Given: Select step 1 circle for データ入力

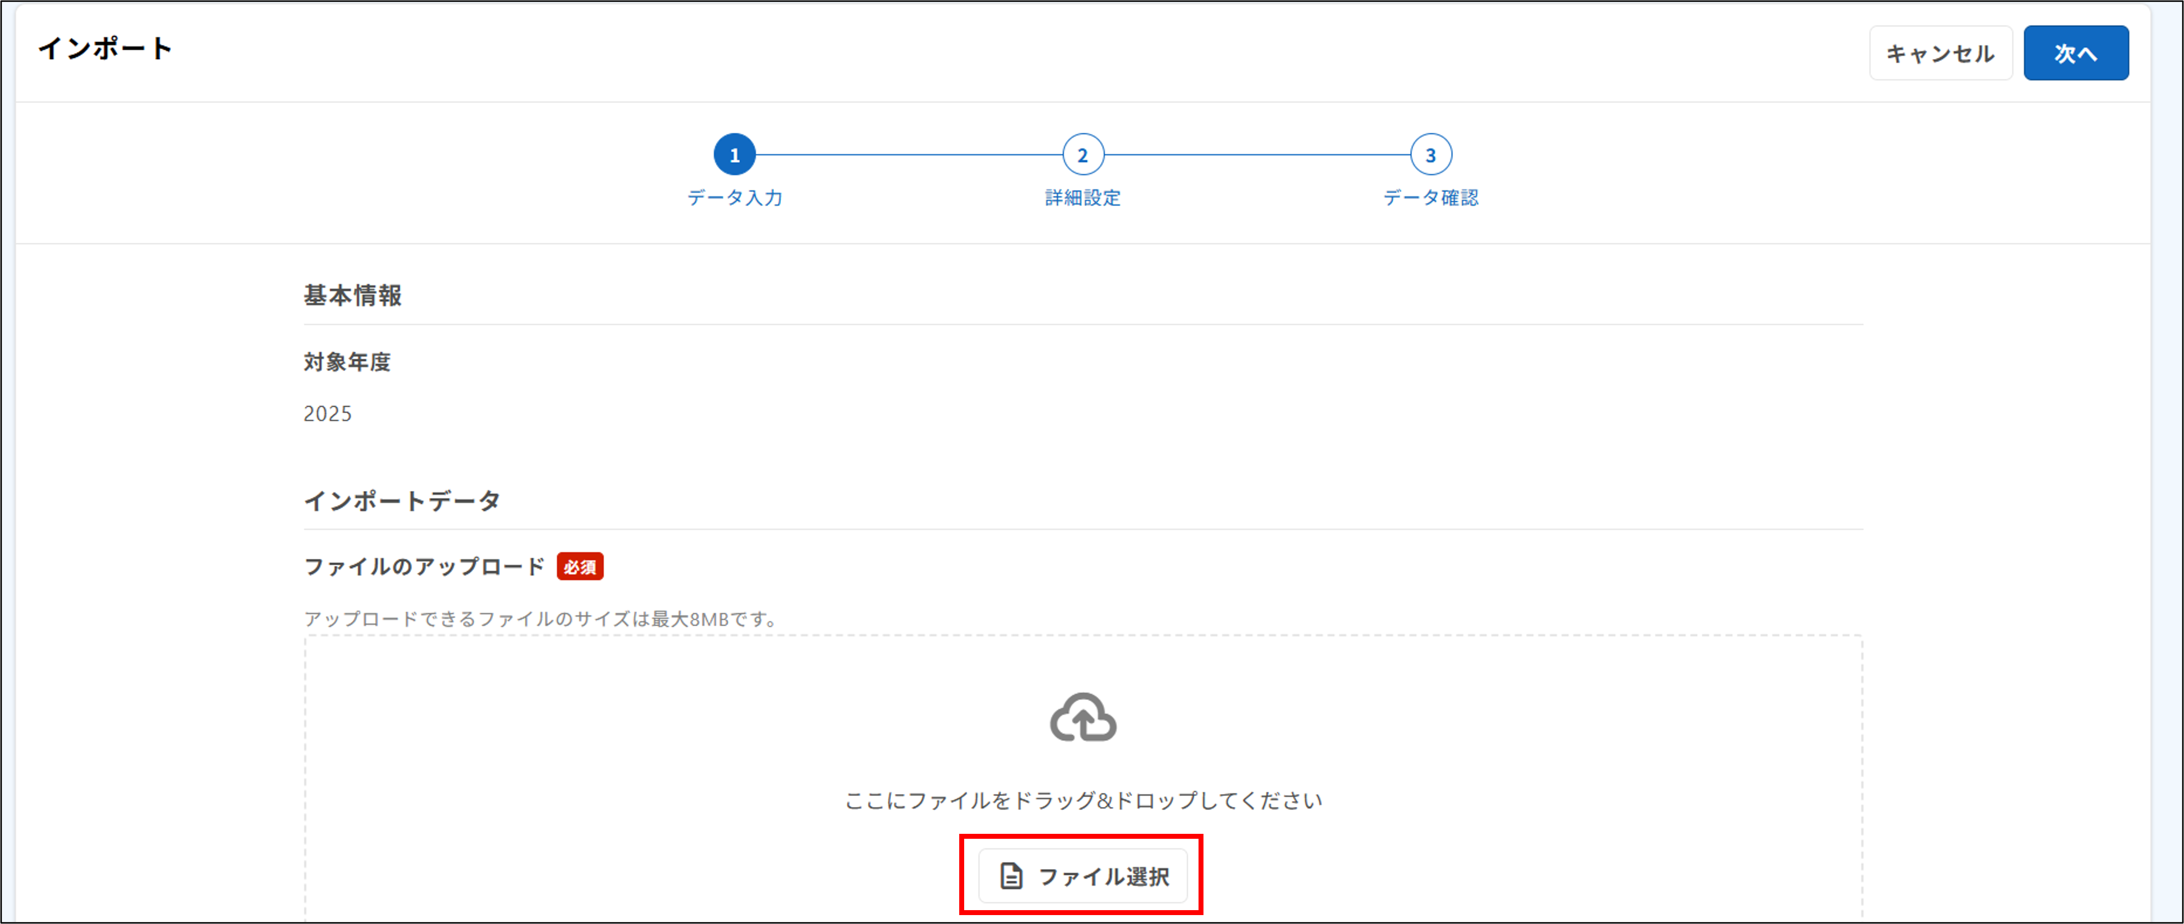Looking at the screenshot, I should pyautogui.click(x=734, y=154).
